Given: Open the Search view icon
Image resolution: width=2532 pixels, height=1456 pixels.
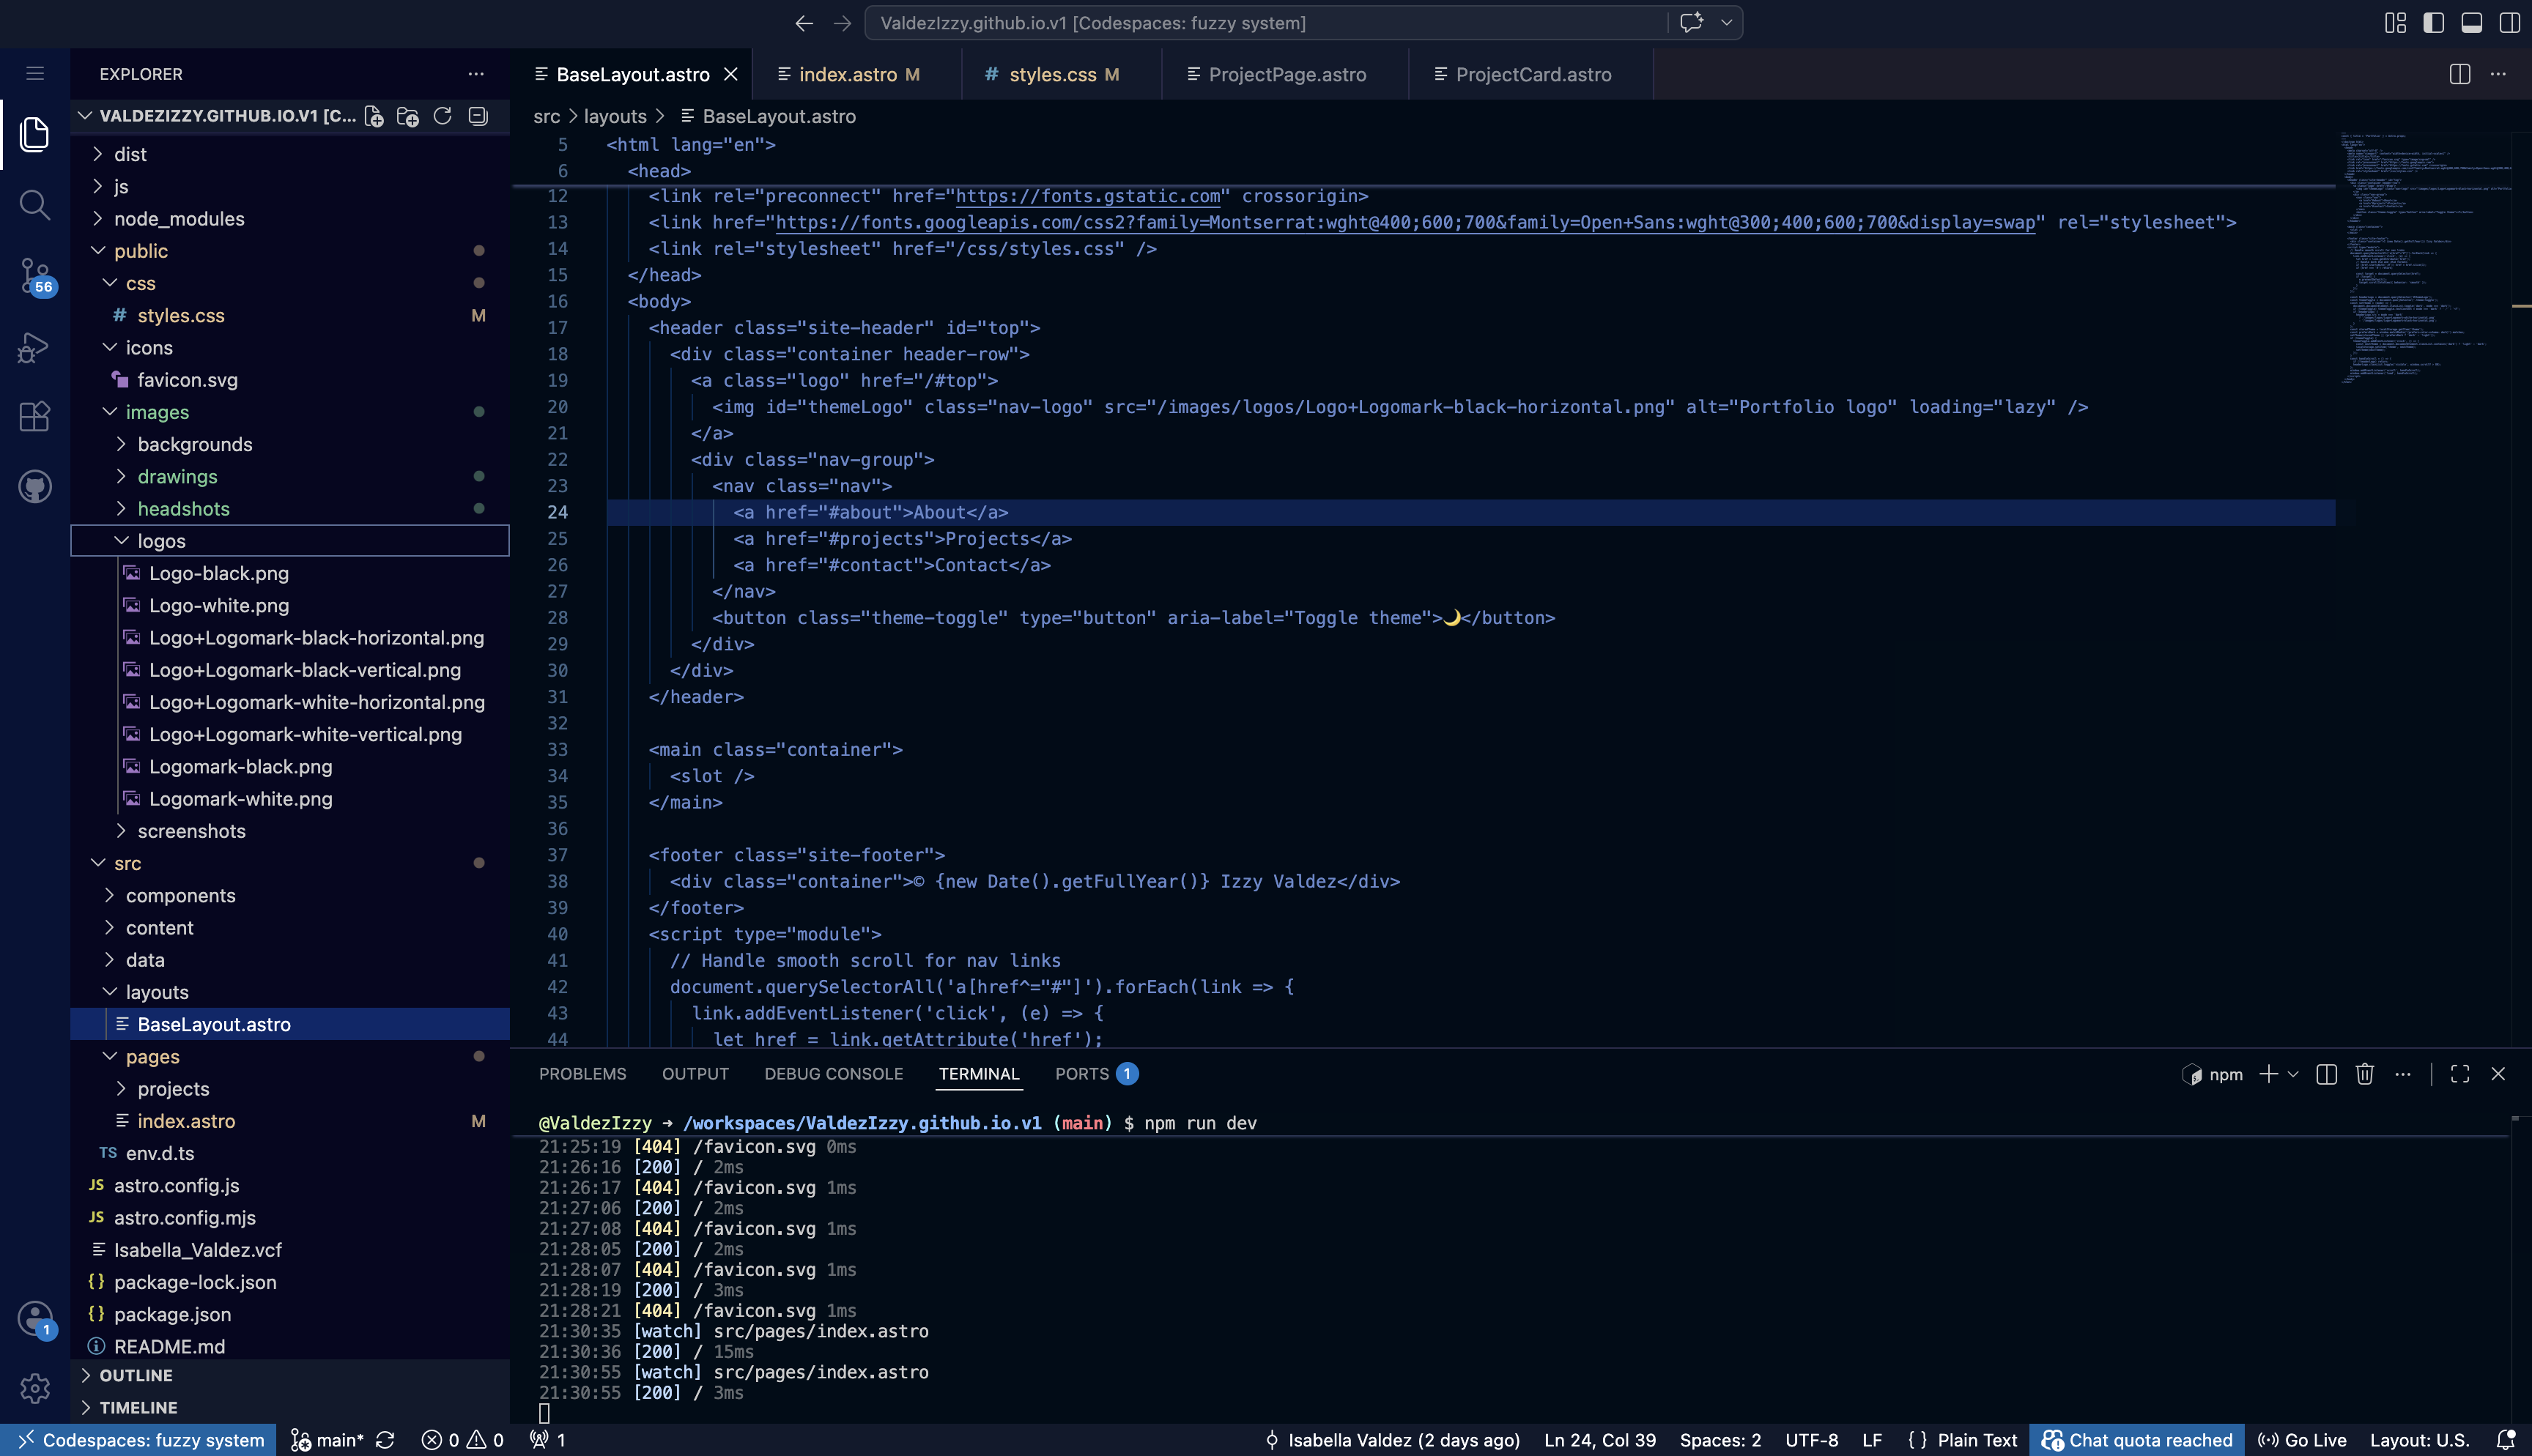Looking at the screenshot, I should pyautogui.click(x=35, y=205).
